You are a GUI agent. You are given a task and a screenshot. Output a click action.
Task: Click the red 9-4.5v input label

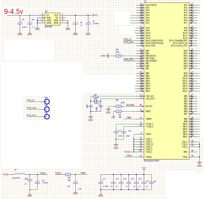14,11
